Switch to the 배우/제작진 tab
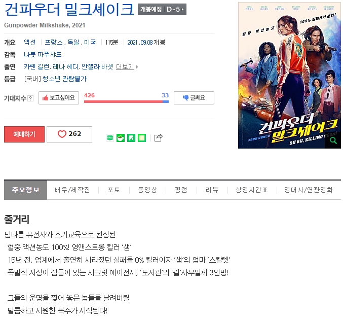The image size is (343, 322). (72, 190)
